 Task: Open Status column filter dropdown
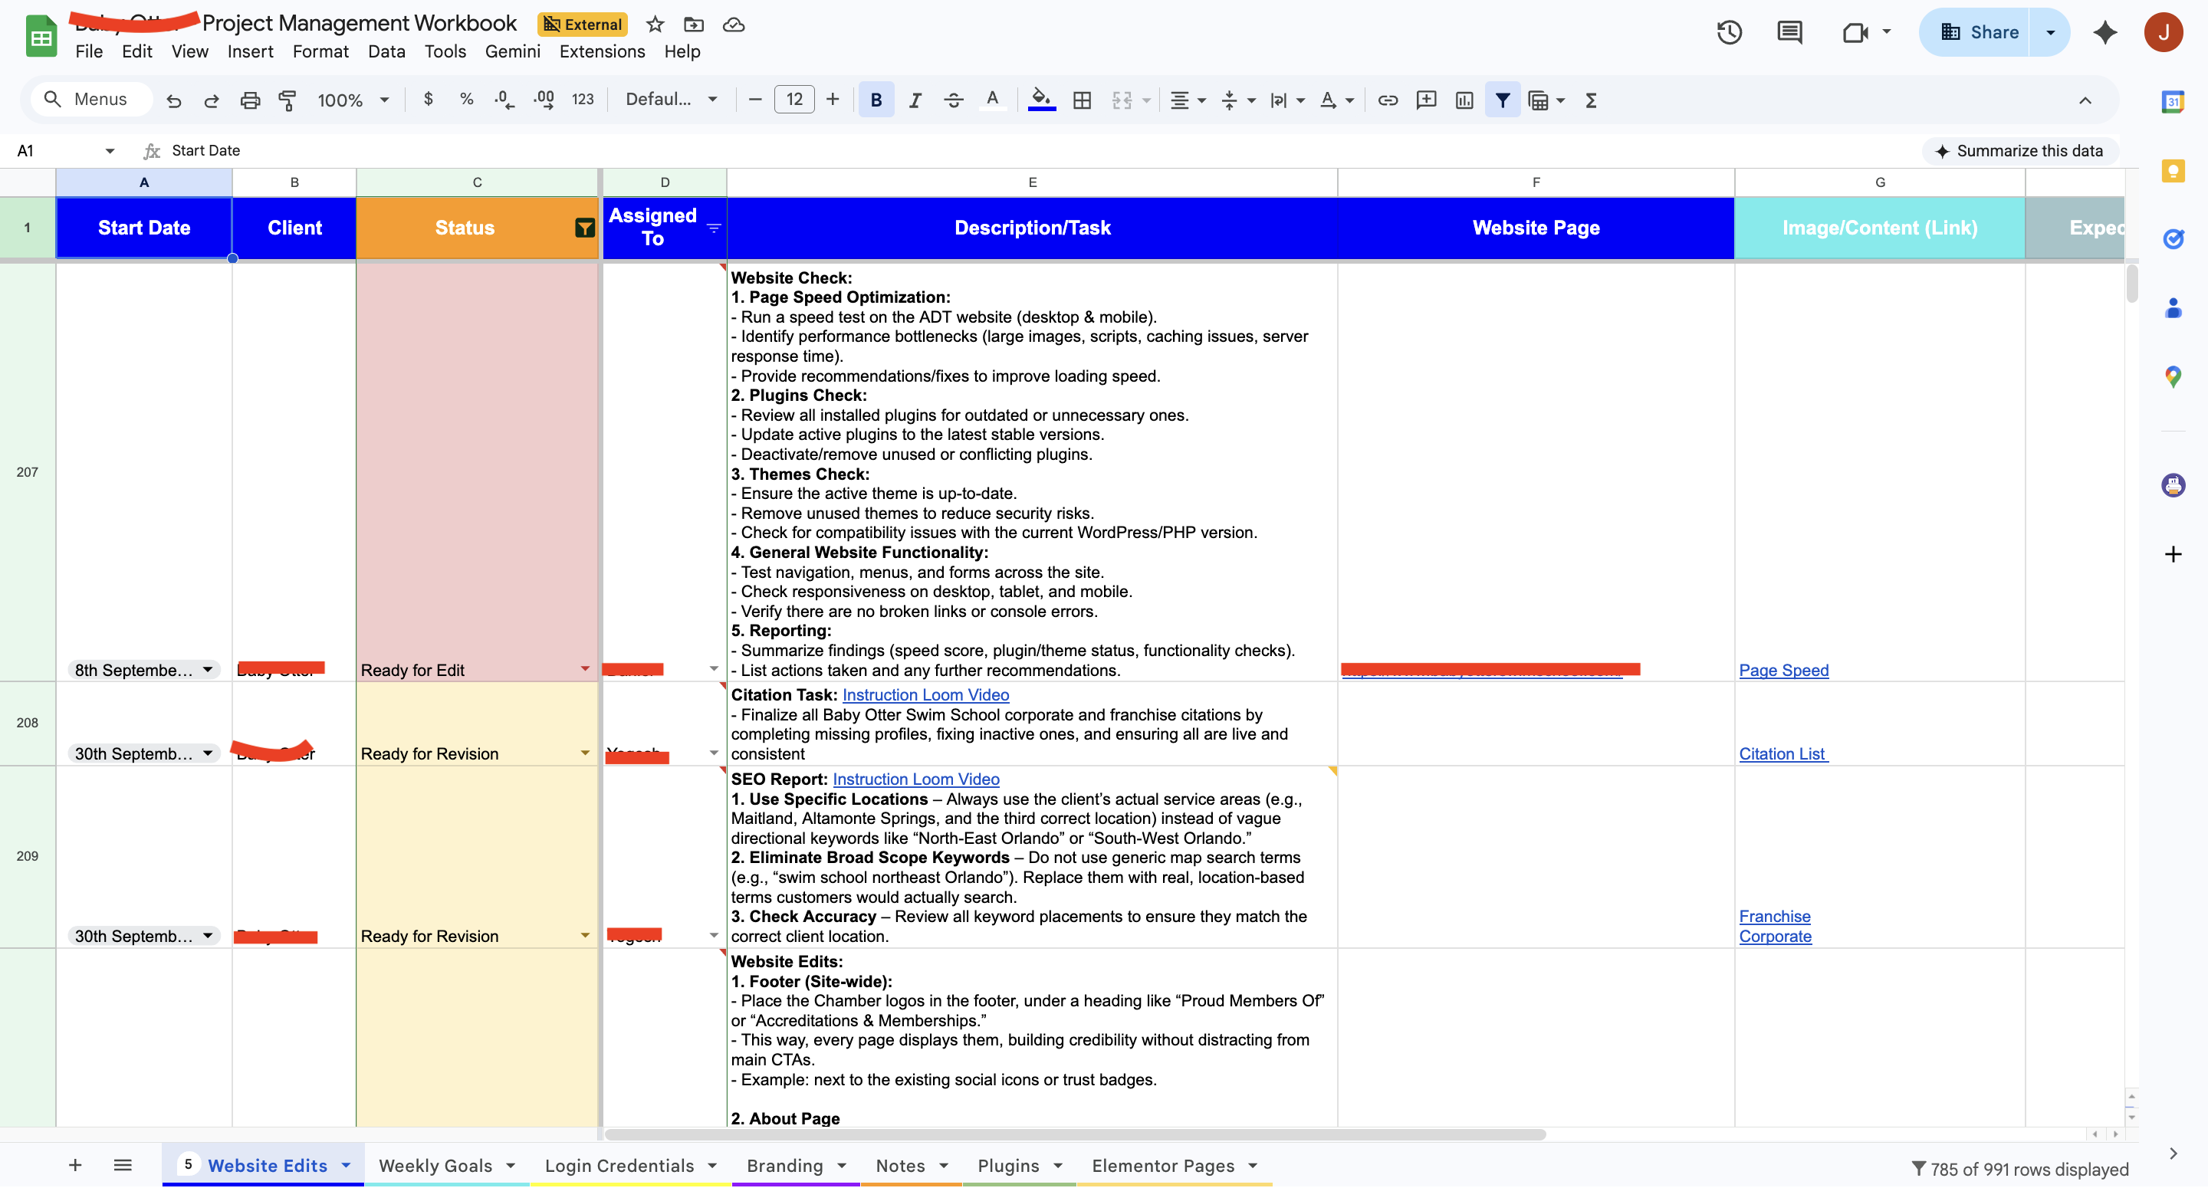[584, 228]
